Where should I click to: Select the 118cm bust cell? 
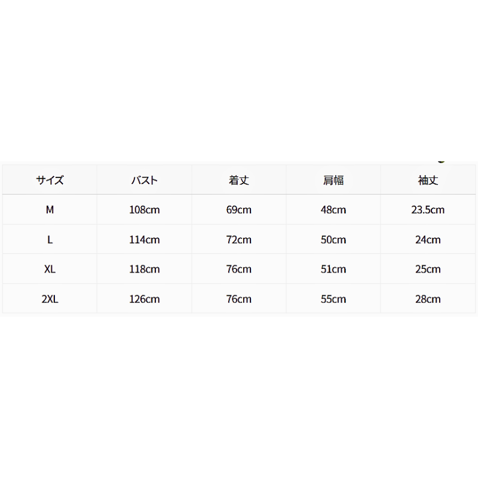[144, 269]
